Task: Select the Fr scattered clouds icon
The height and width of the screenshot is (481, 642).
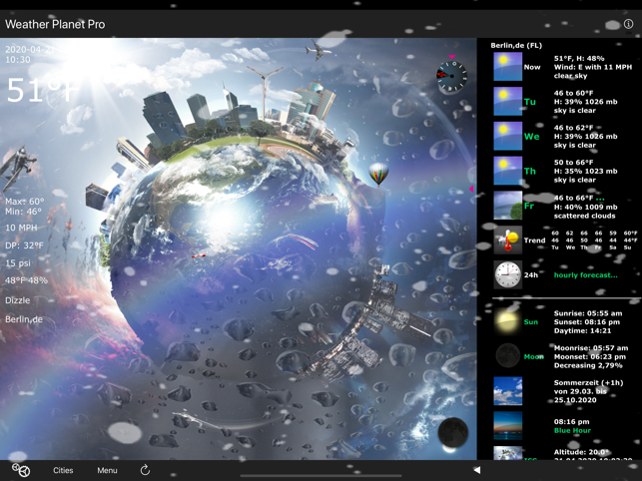Action: coord(507,206)
